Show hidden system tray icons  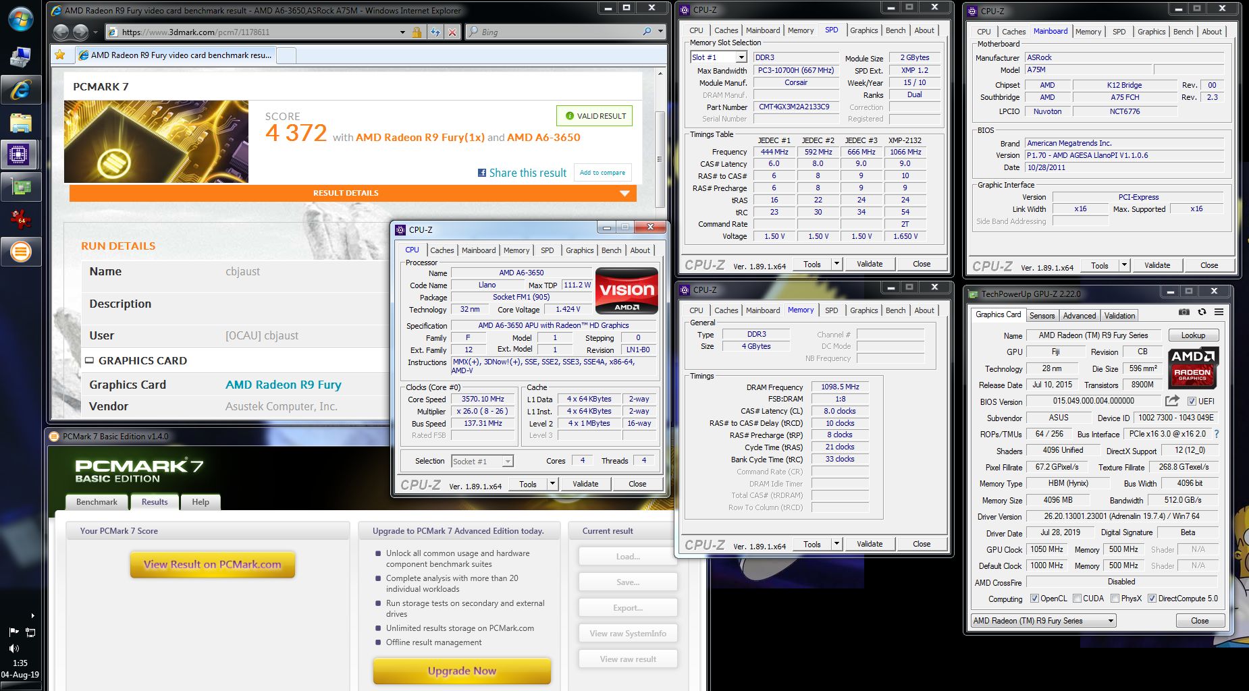(x=32, y=615)
